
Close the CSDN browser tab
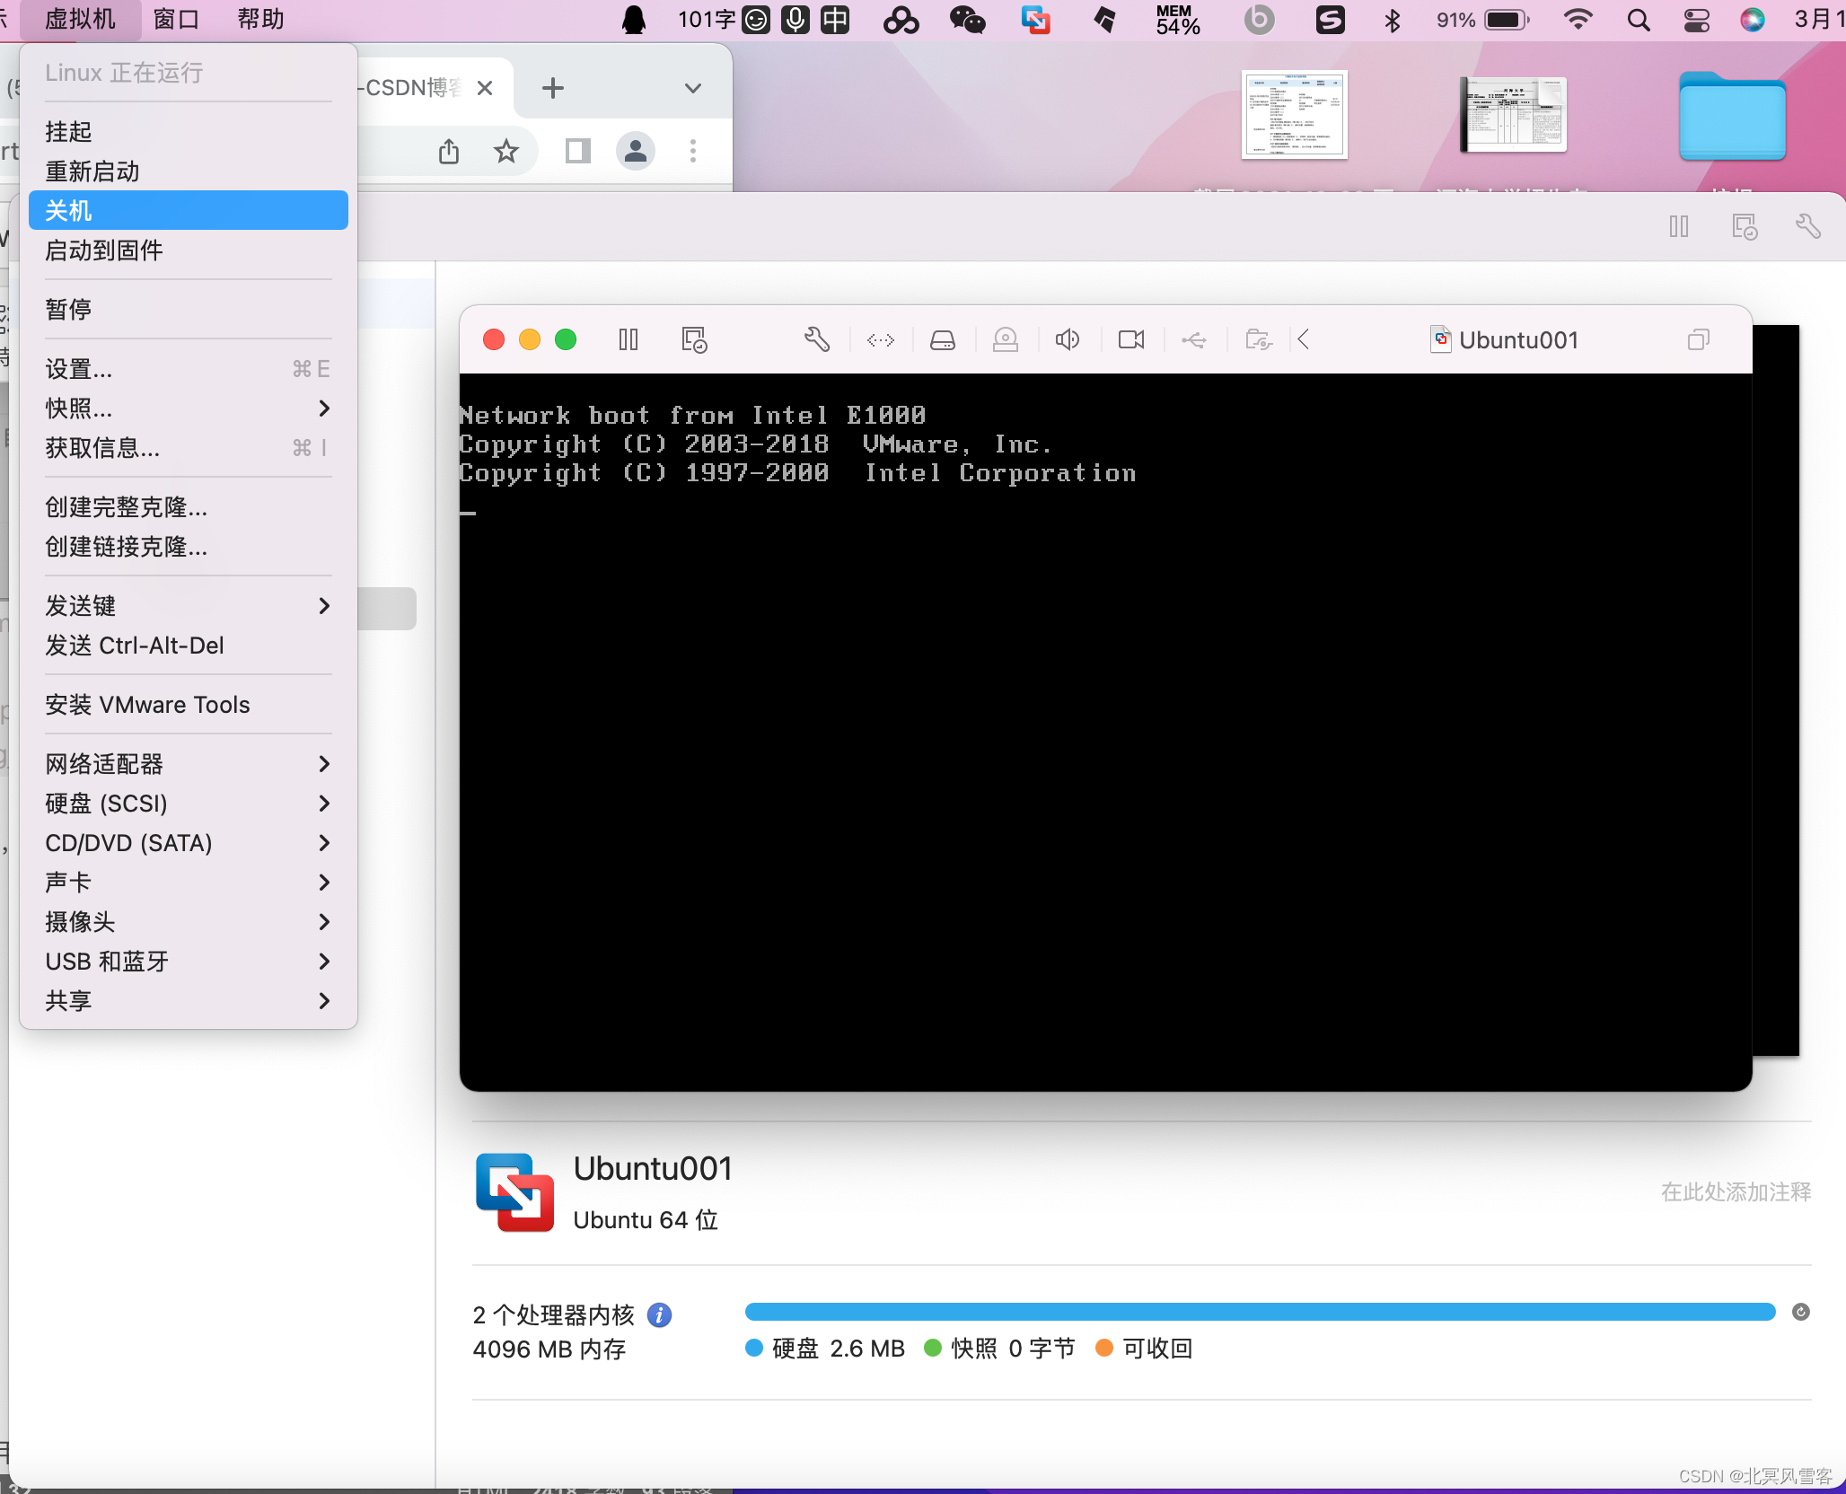click(x=485, y=88)
